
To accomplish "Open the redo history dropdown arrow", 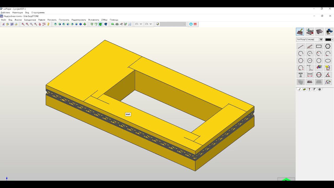I will 151,24.
